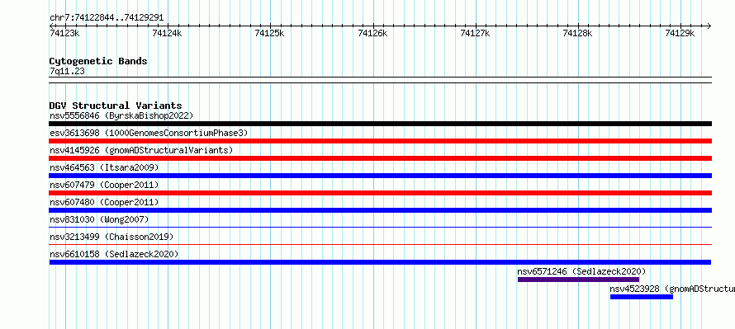
Task: Select the blue nsv464563 variant bar
Action: coord(380,176)
